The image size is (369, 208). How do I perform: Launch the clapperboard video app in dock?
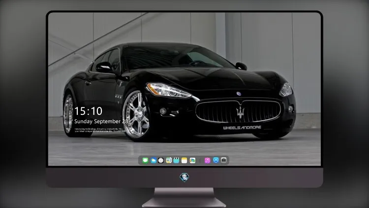tap(176, 160)
